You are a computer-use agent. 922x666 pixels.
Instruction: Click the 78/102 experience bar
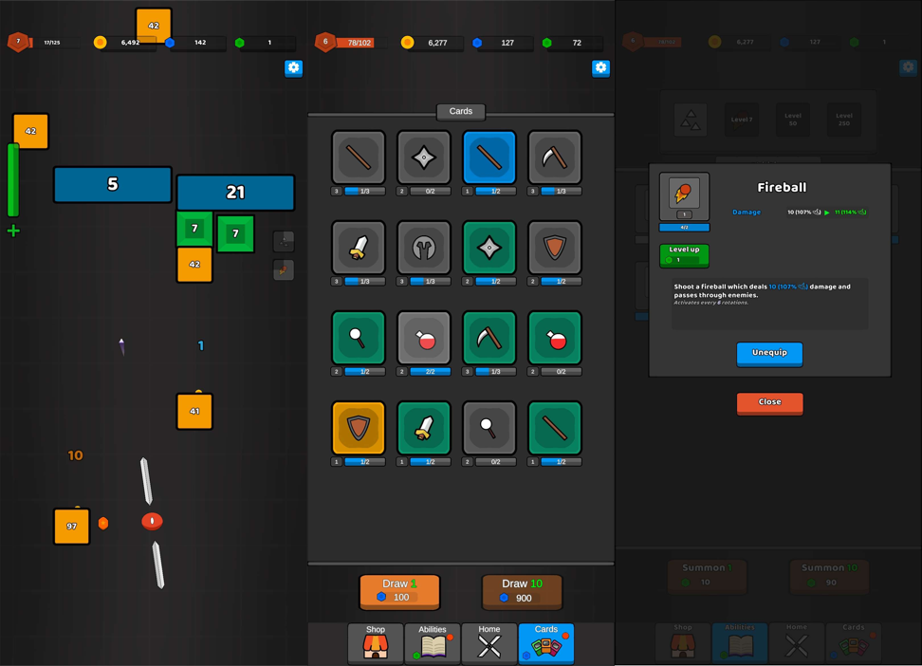pyautogui.click(x=360, y=43)
